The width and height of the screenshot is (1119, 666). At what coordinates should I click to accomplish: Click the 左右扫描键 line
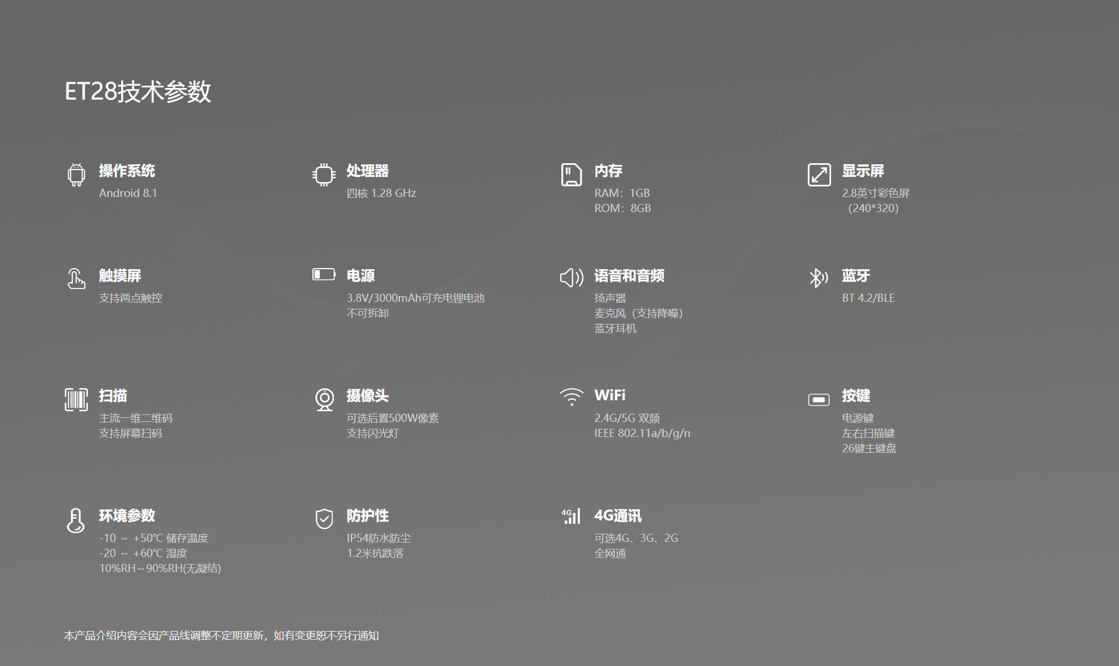click(868, 433)
